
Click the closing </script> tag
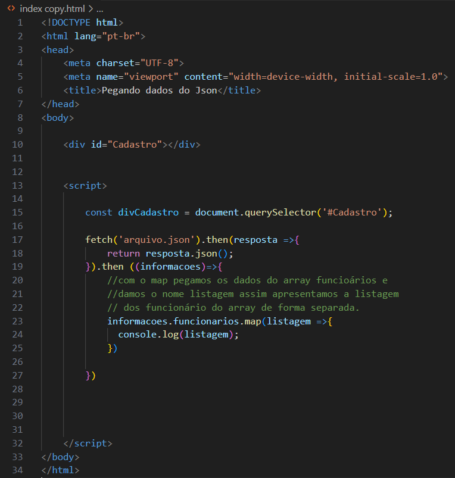(x=88, y=443)
